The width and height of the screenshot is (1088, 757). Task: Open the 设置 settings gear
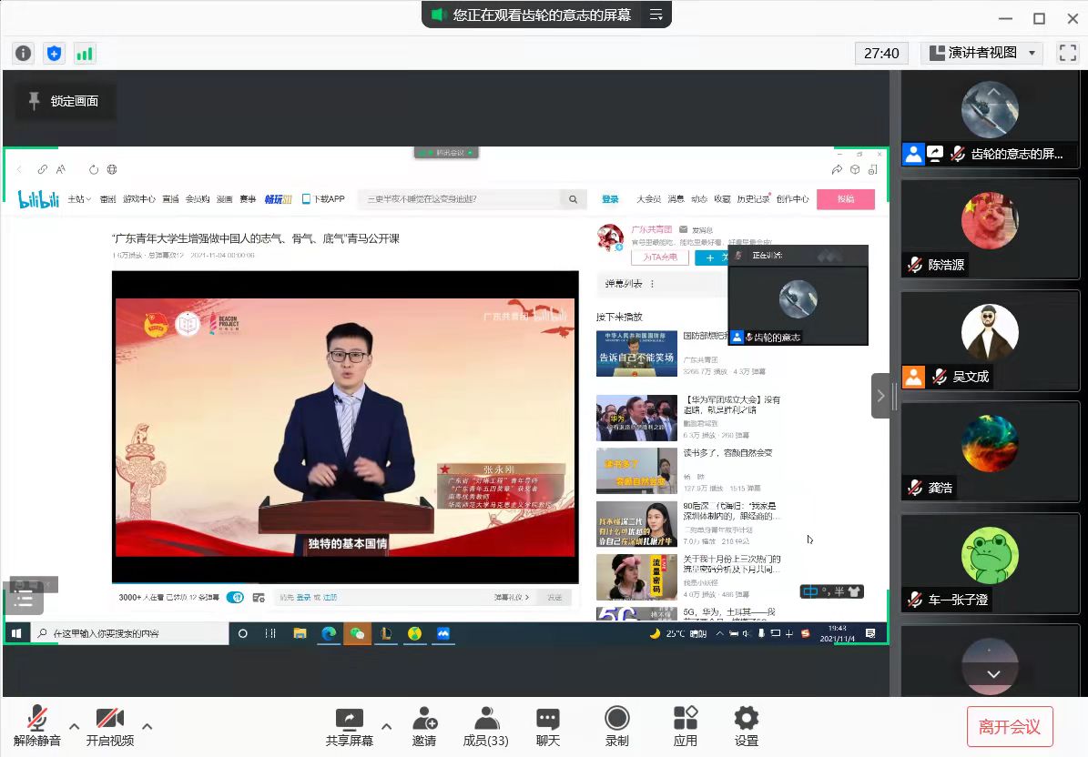coord(747,726)
